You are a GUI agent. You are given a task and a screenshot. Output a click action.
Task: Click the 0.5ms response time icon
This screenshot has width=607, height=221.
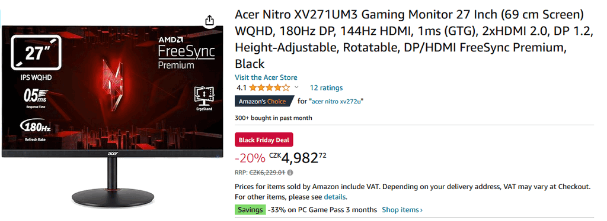point(36,98)
